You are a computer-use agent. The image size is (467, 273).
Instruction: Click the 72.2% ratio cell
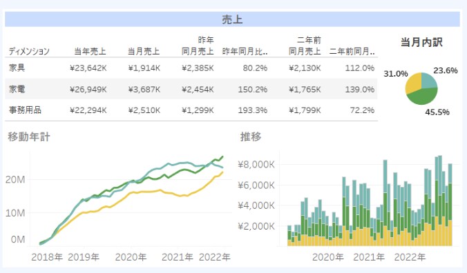[362, 110]
